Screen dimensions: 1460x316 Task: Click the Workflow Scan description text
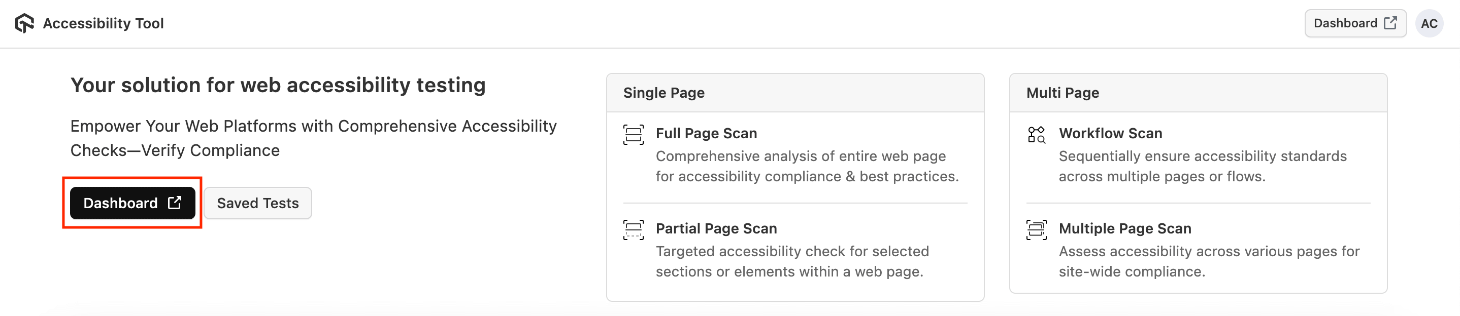(x=1202, y=166)
